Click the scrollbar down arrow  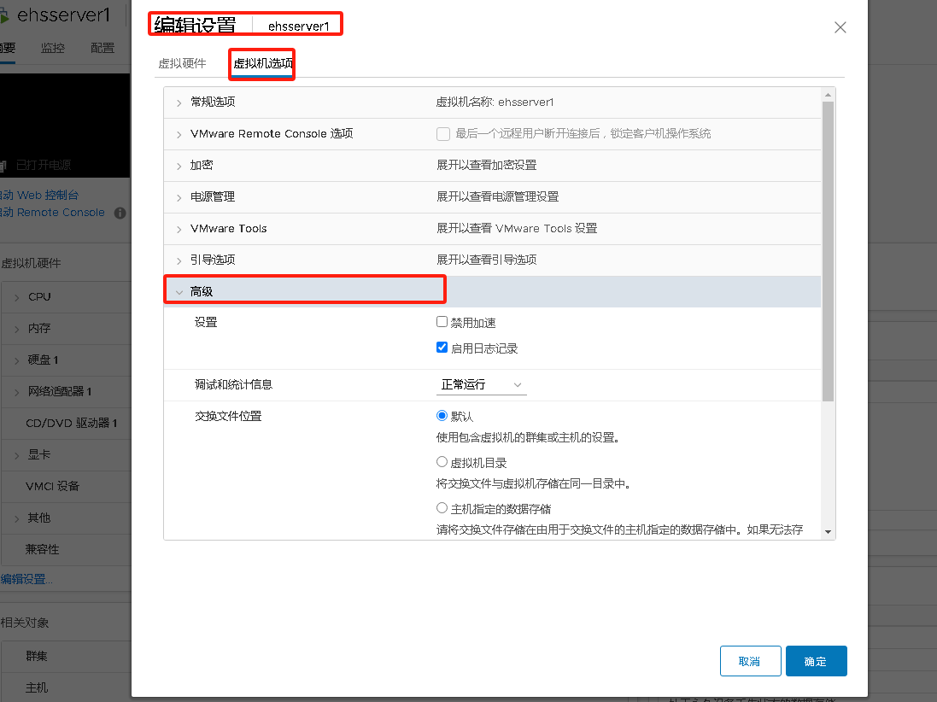(x=828, y=532)
